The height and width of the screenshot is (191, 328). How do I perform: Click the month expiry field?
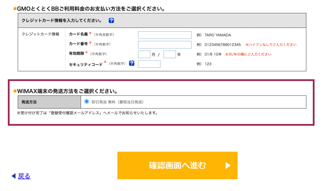point(144,54)
